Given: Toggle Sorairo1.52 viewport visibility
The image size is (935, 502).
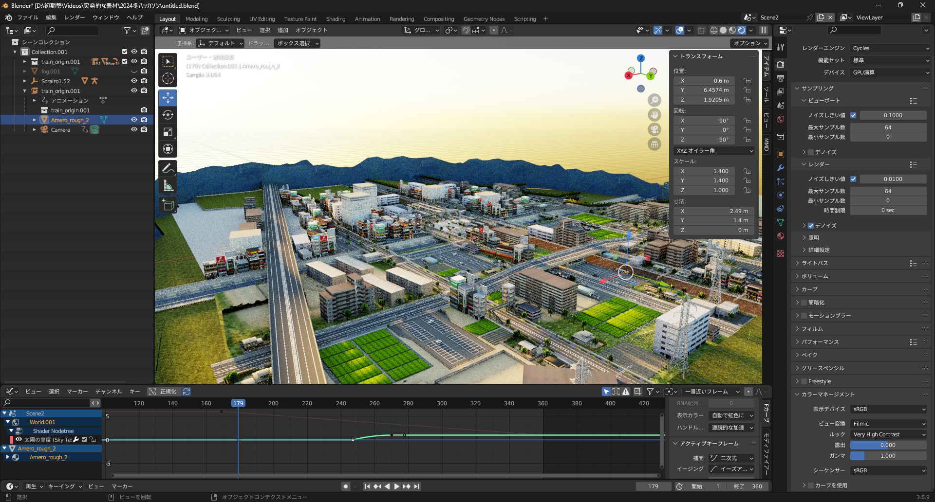Looking at the screenshot, I should click(x=134, y=81).
